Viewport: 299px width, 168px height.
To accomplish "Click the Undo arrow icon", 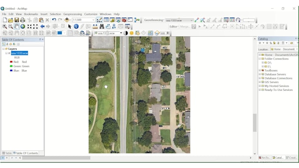I will tap(54, 20).
